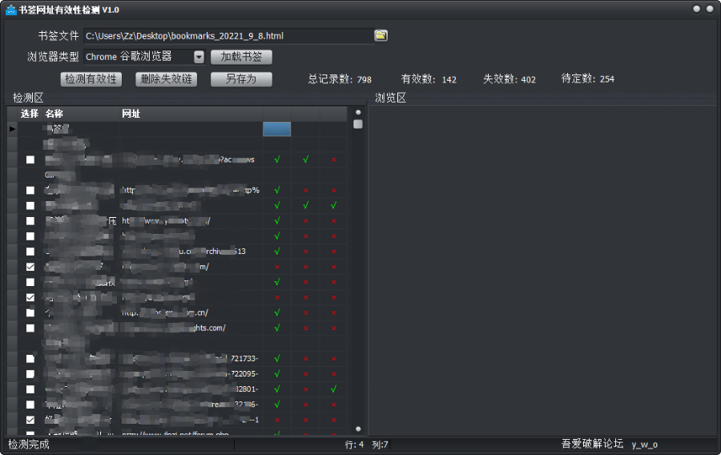Click the 选择 column header

pos(30,114)
